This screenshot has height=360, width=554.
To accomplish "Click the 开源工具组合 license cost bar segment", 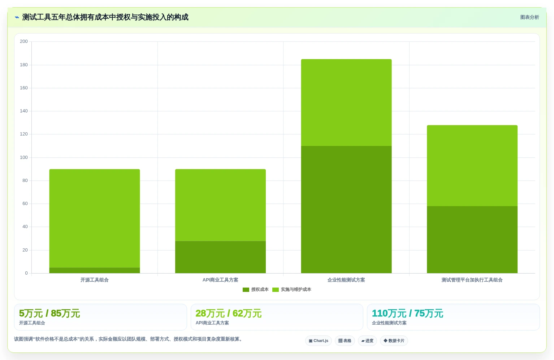I will [x=95, y=270].
